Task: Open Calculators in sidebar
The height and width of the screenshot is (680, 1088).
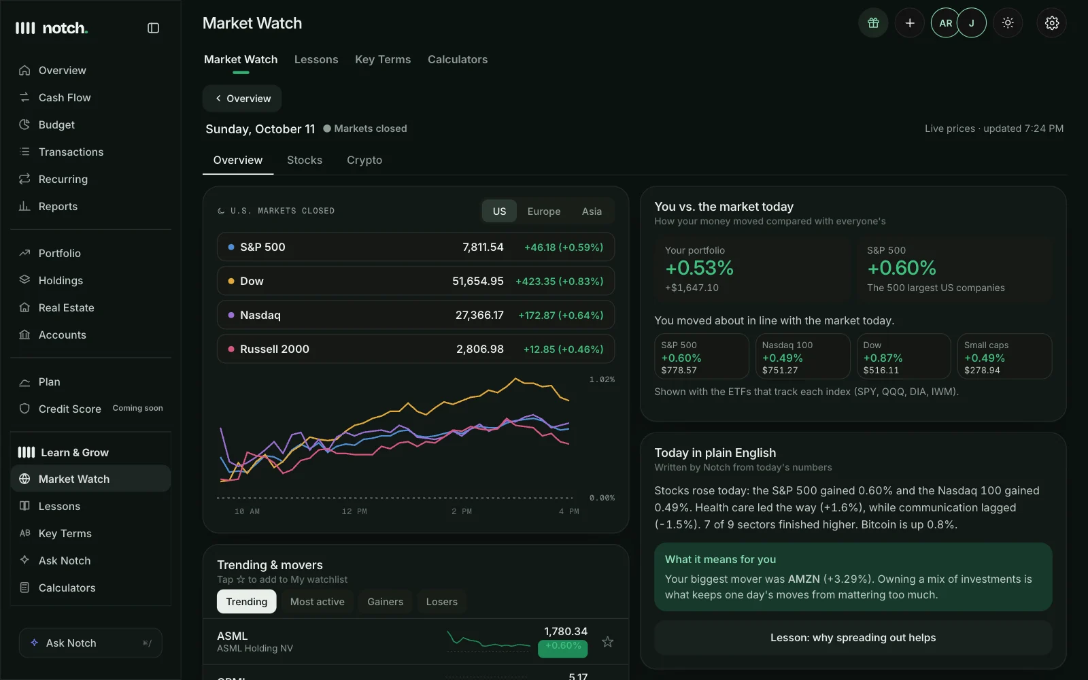Action: (90, 588)
